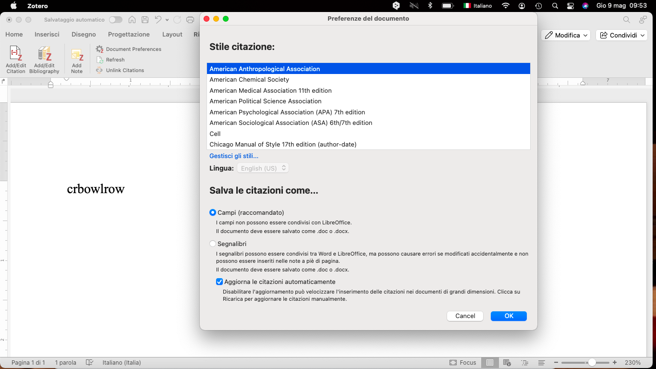Select American Chemical Society style
The image size is (656, 369).
point(368,80)
